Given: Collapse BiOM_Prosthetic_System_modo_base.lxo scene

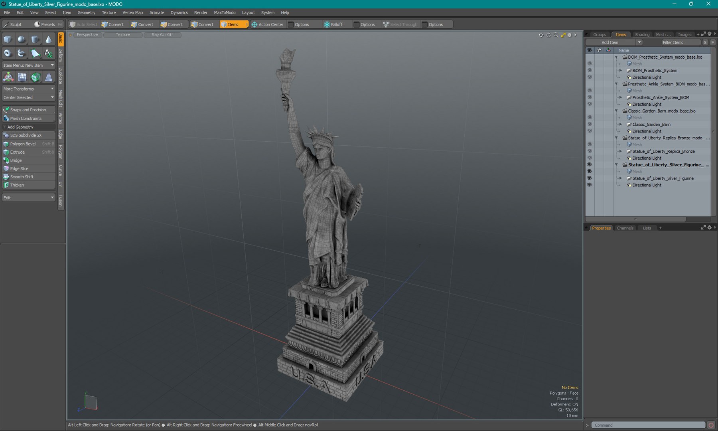Looking at the screenshot, I should (616, 57).
